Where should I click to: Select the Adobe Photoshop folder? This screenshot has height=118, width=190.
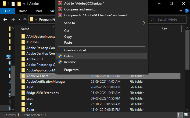point(41,65)
